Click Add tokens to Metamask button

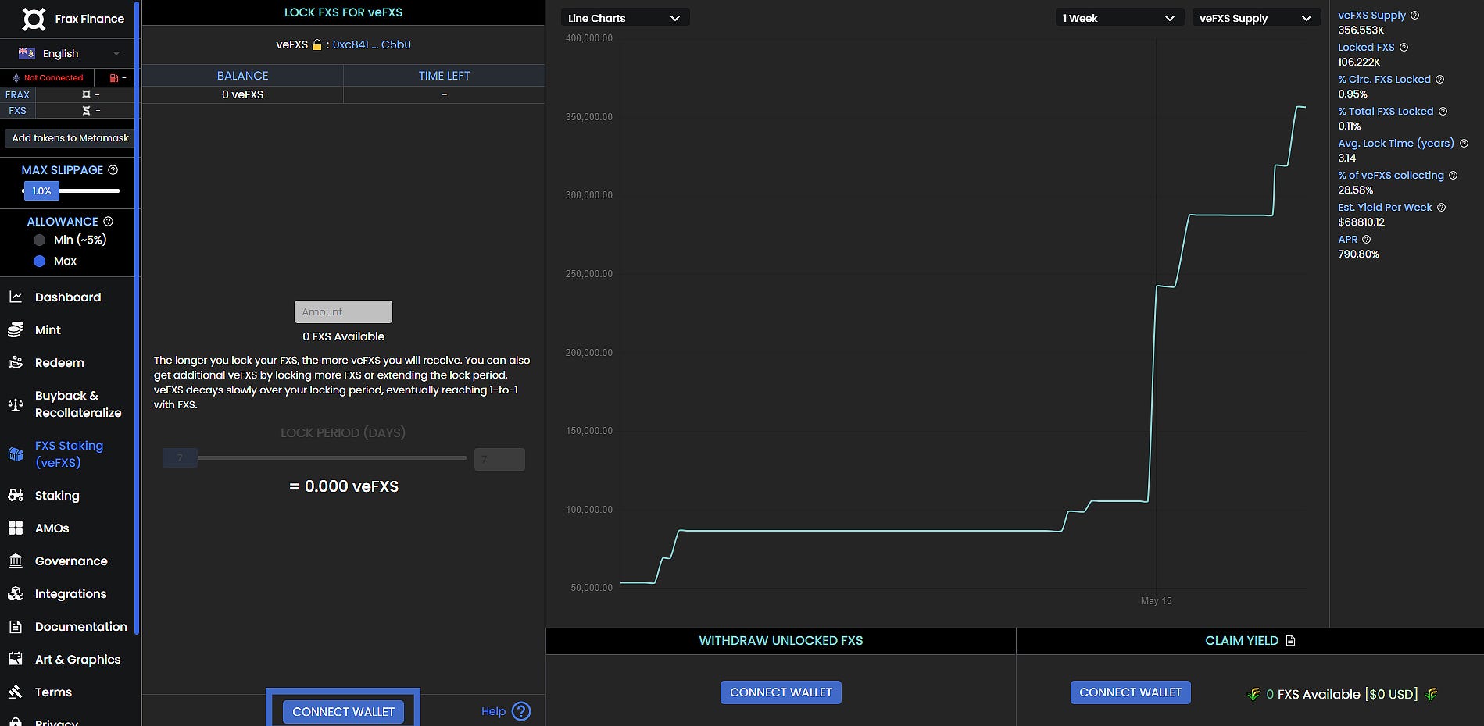pyautogui.click(x=70, y=138)
